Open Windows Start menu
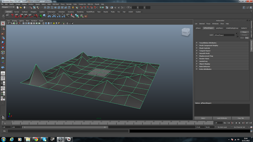 click(4, 139)
